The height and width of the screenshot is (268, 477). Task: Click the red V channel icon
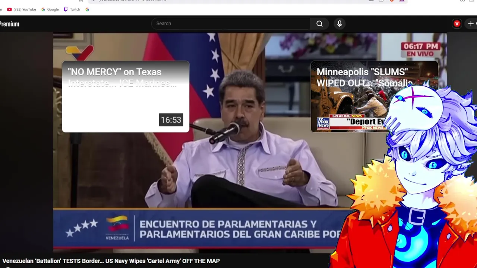tap(457, 23)
